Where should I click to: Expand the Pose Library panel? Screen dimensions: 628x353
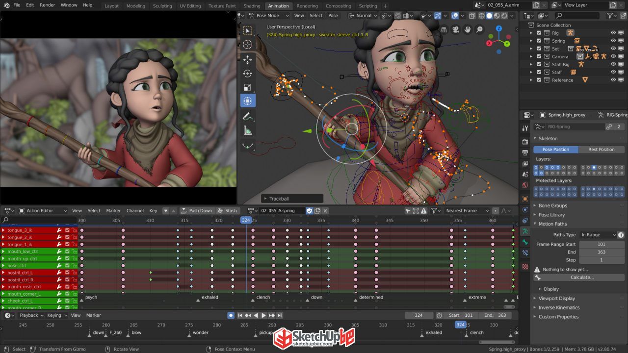click(551, 215)
